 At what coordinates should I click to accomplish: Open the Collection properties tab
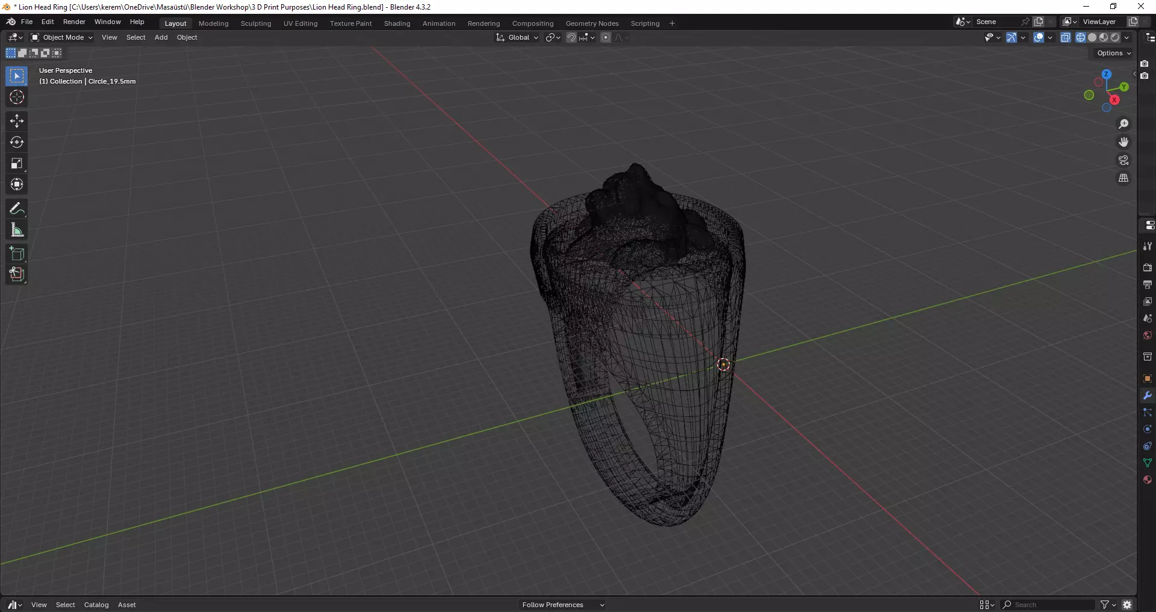coord(1148,357)
